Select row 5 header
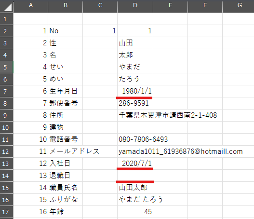This screenshot has height=219, width=254. pos(6,67)
